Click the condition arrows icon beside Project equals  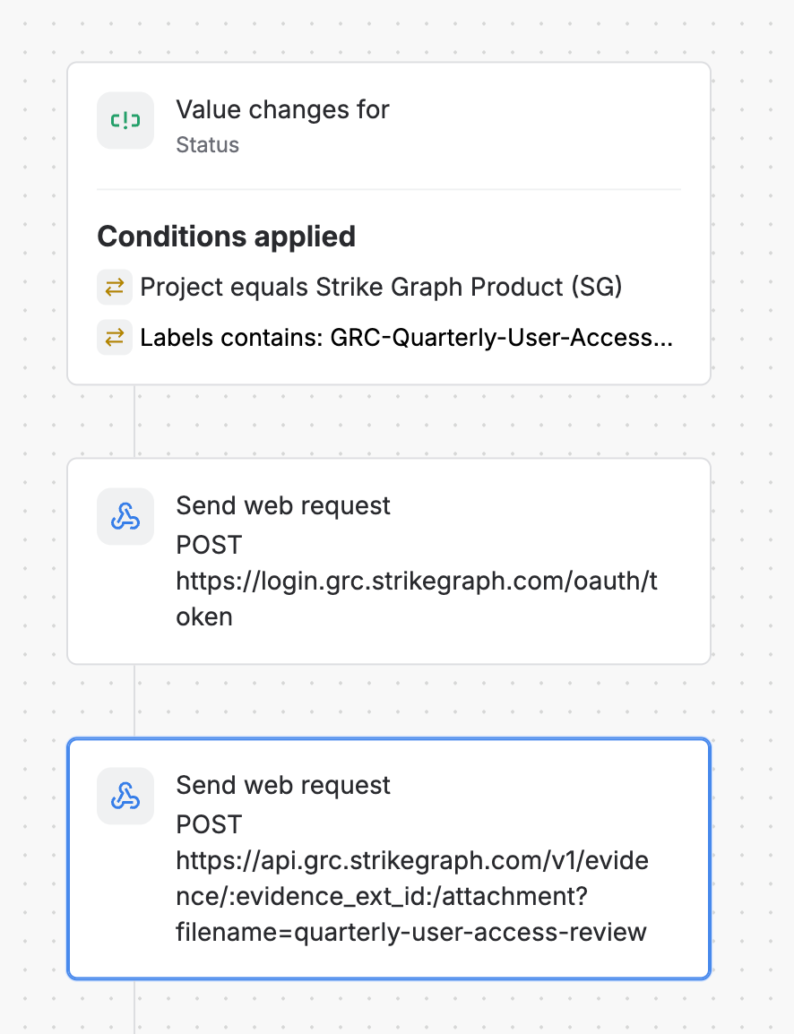(x=115, y=287)
